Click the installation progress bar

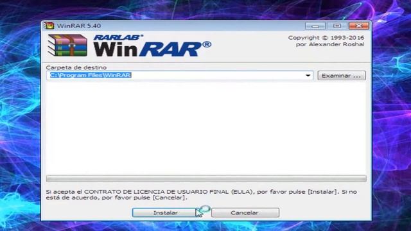point(206,179)
